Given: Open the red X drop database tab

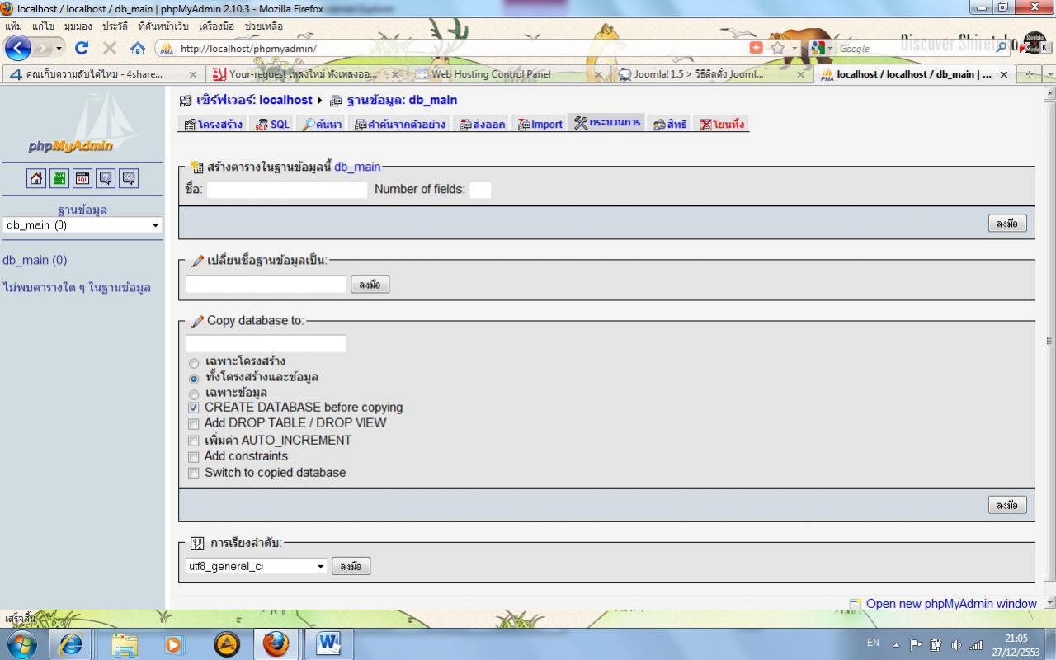Looking at the screenshot, I should tap(722, 125).
